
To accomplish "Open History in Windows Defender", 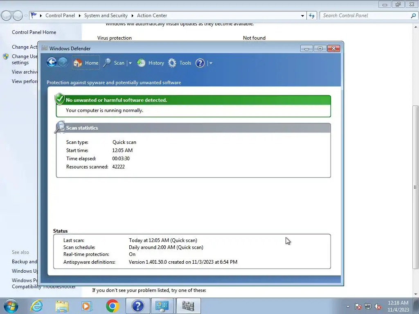I will (x=156, y=63).
